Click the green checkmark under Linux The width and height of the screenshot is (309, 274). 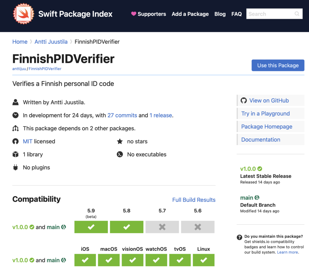click(204, 260)
